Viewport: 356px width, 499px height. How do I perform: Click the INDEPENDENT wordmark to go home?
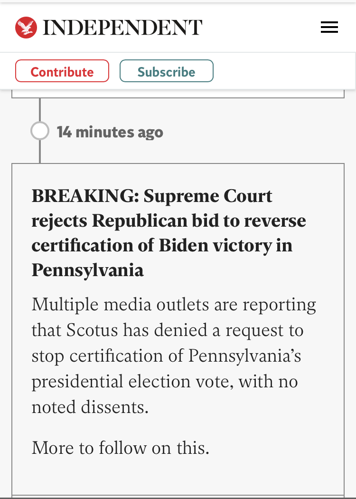(x=122, y=28)
